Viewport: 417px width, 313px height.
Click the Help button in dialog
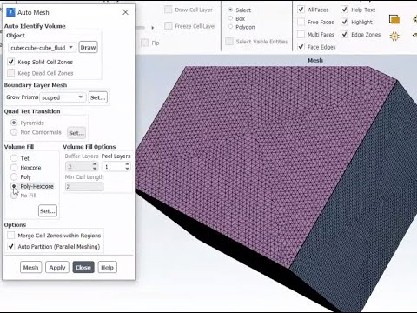[x=108, y=267]
